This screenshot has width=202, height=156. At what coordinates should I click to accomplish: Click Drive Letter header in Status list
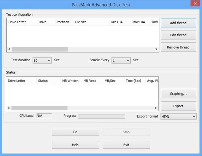[x=21, y=81]
